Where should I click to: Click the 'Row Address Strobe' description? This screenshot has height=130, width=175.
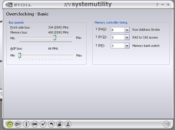pyautogui.click(x=146, y=30)
